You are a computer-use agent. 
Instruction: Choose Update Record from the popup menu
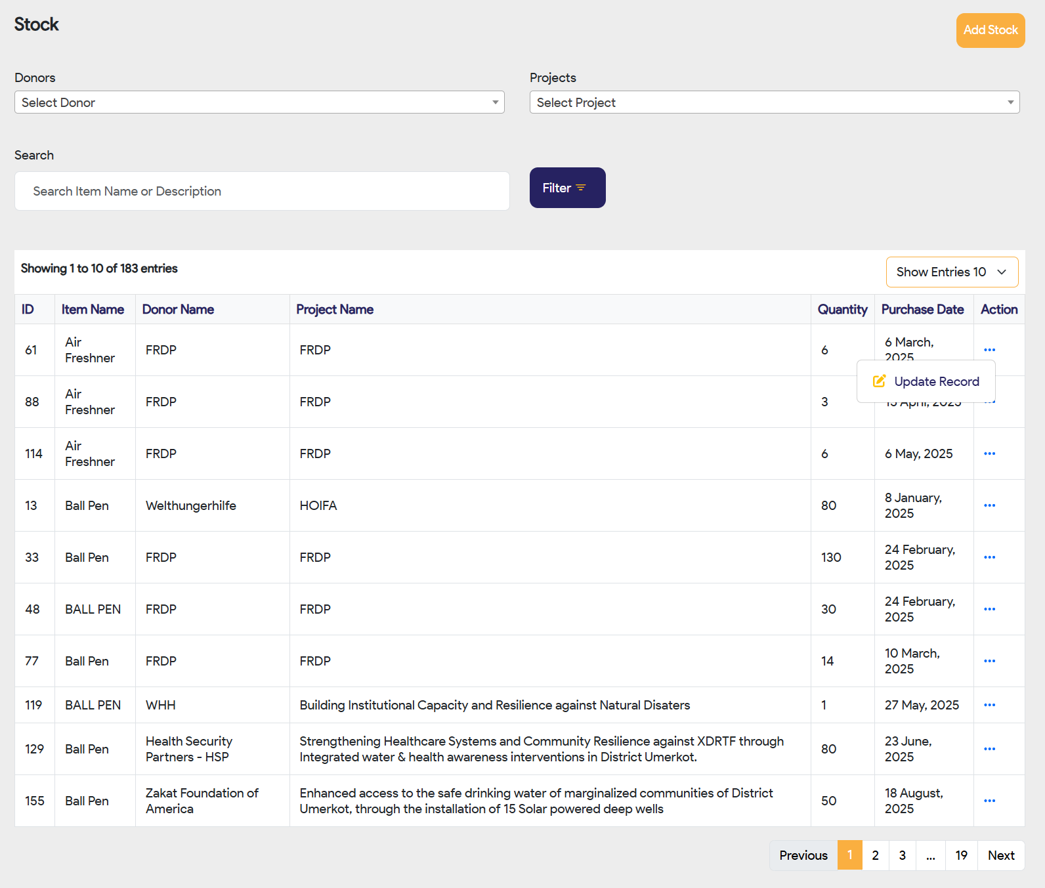[x=926, y=381]
